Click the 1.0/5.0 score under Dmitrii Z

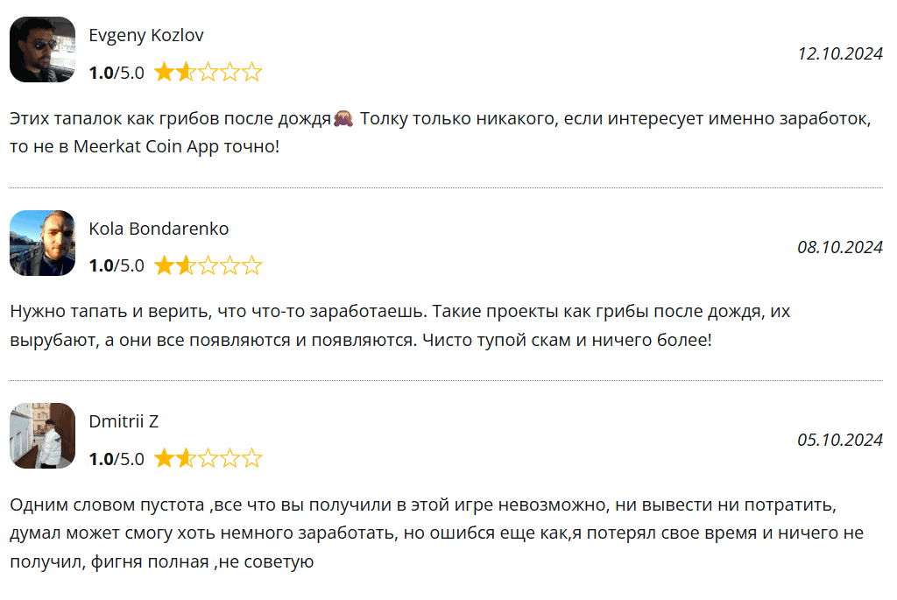click(x=117, y=458)
